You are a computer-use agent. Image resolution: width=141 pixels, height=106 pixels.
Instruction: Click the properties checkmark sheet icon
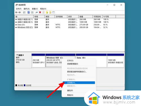[43, 12]
